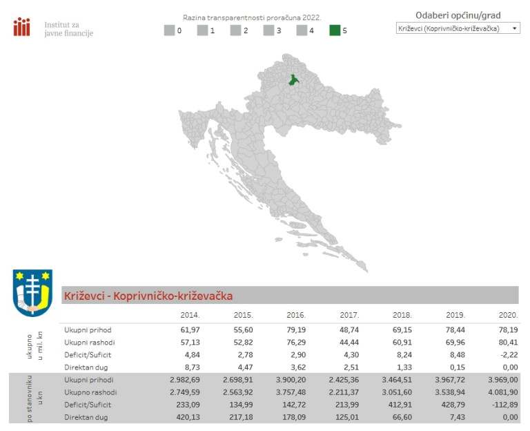Select the 2020. column header
Screen dimensions: 530x431
coord(507,315)
